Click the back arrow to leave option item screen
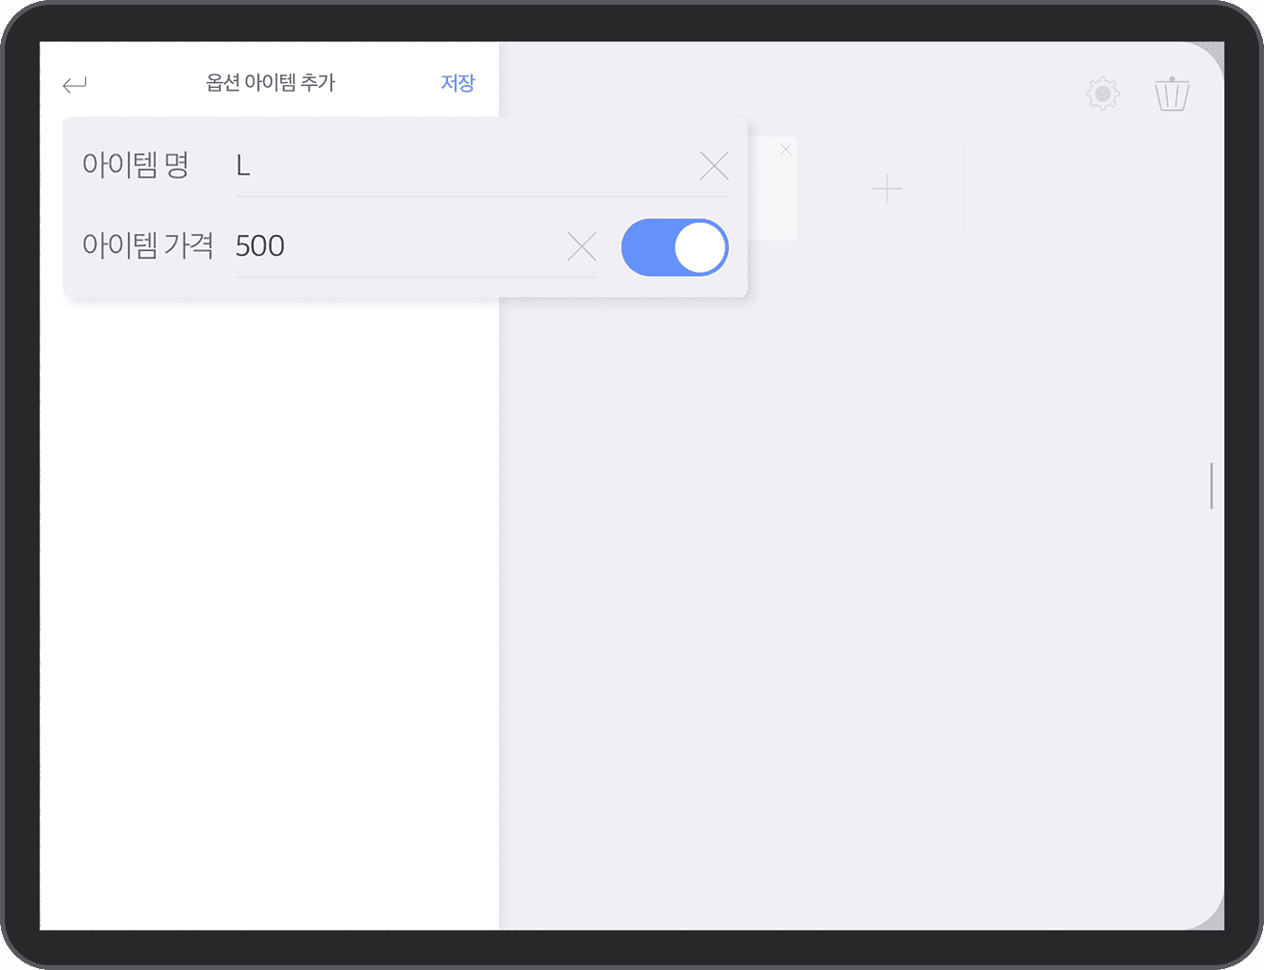1264x970 pixels. pyautogui.click(x=74, y=84)
